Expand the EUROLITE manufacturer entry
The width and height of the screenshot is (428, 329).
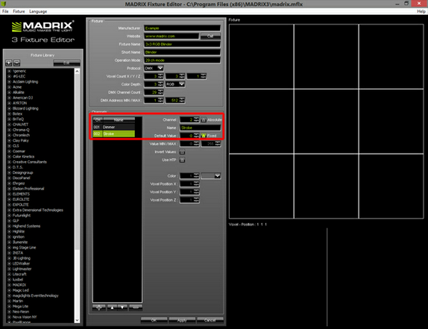click(x=9, y=199)
